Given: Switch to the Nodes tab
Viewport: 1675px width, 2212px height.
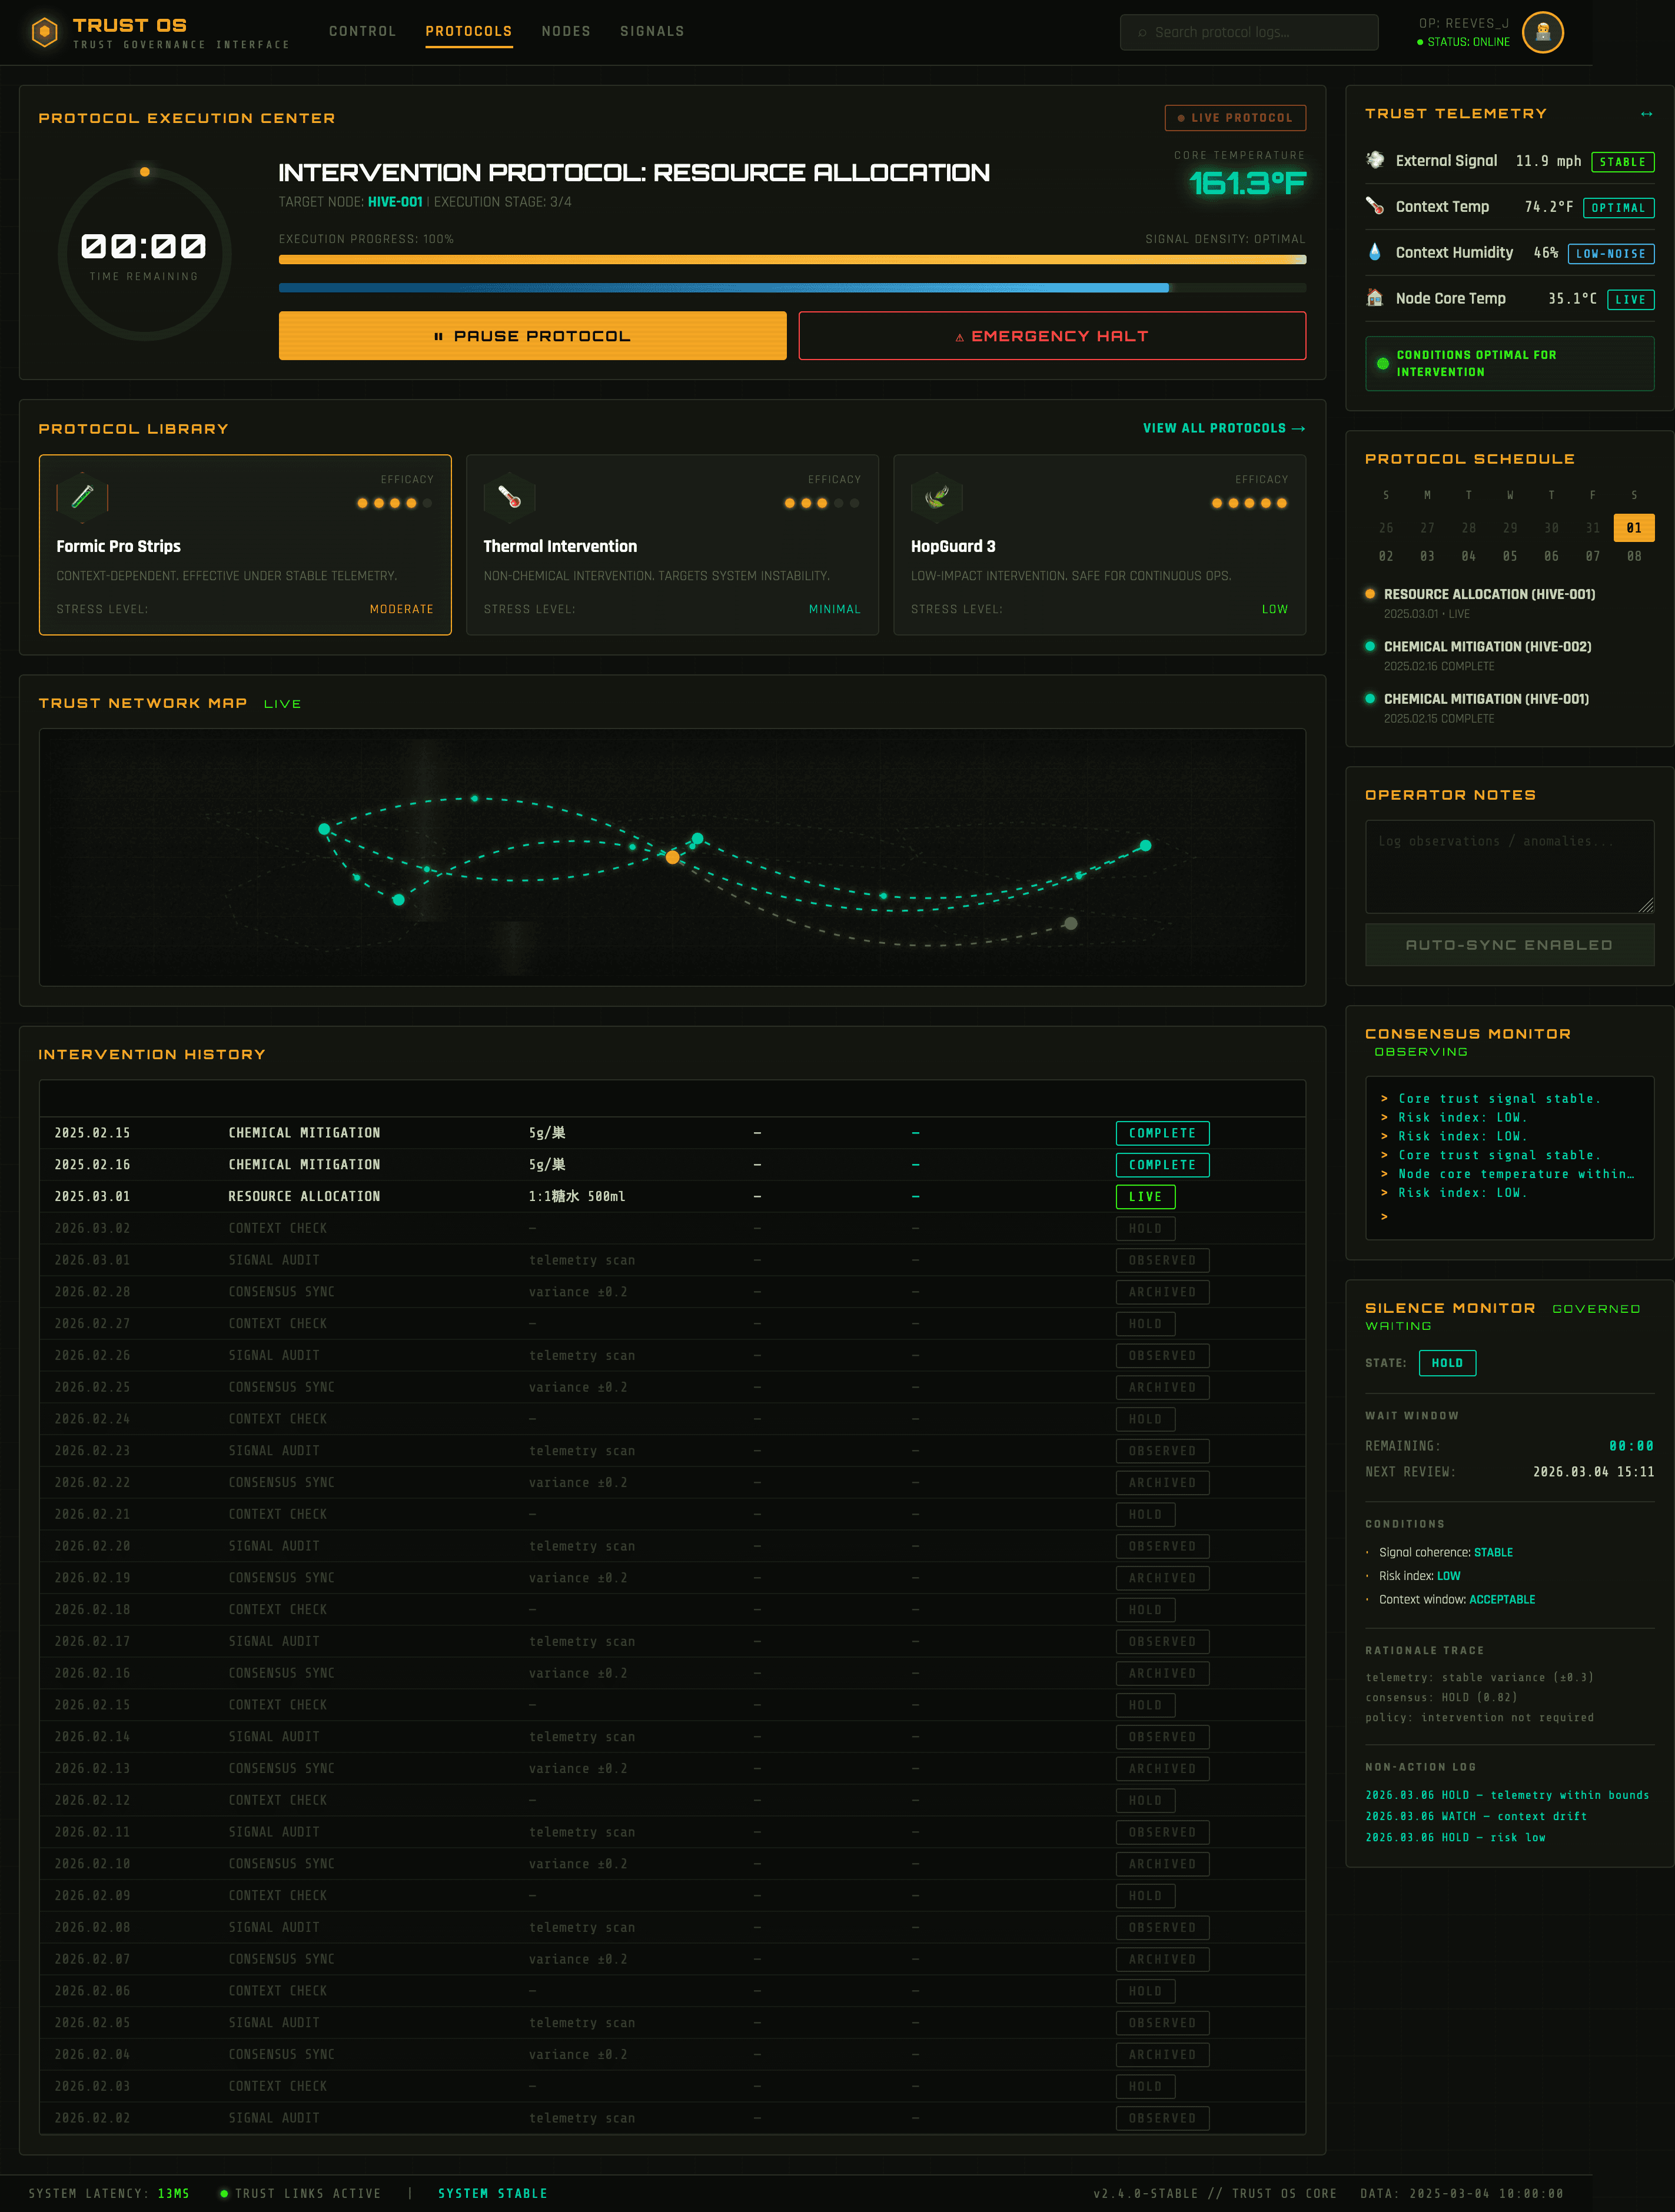Looking at the screenshot, I should point(566,31).
